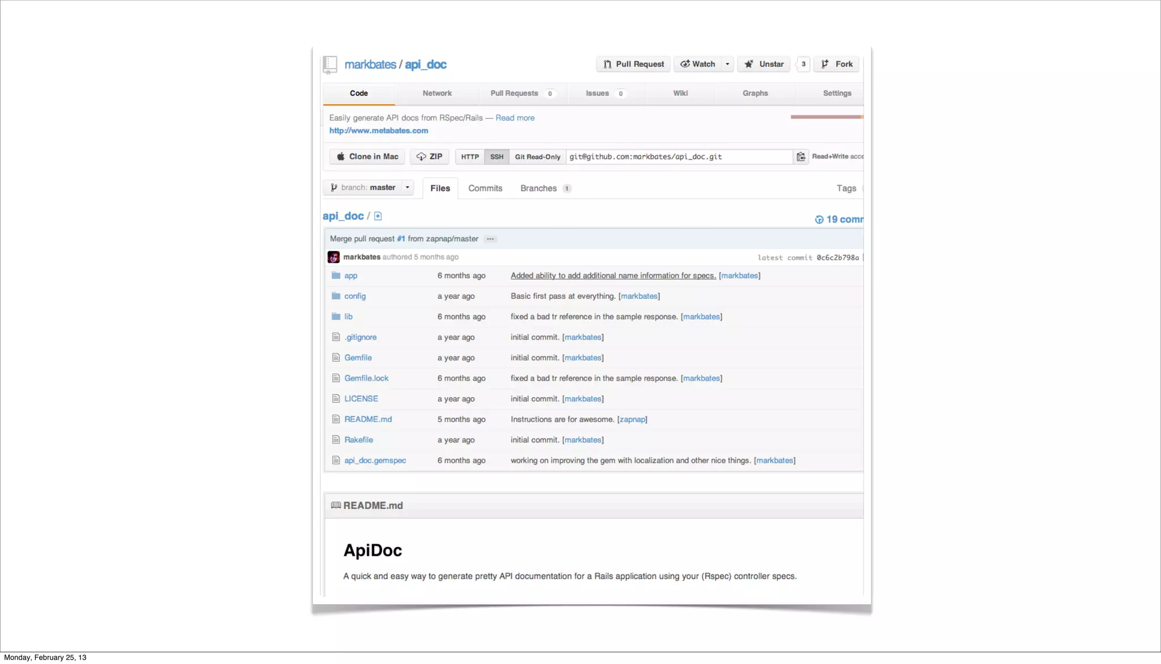Open the branch: master dropdown

368,187
